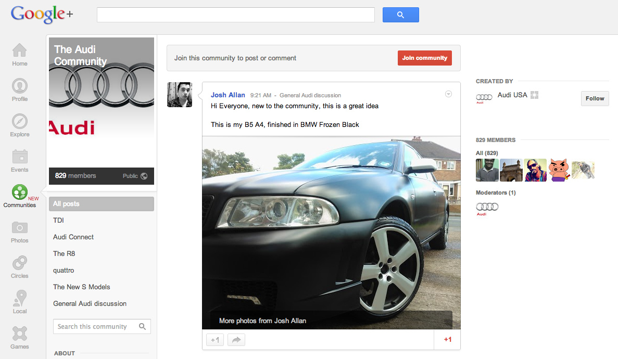Click The Audi Community banner image
618x359 pixels.
102,101
